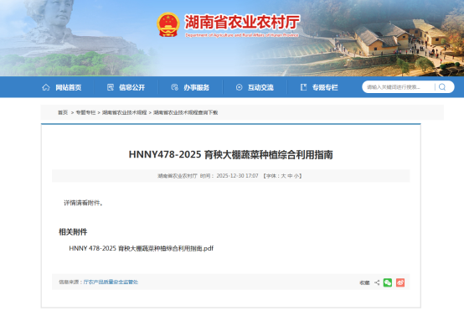Open the 厅农产品质量安全监管处 source link
Screen dimensions: 464x311
point(111,282)
